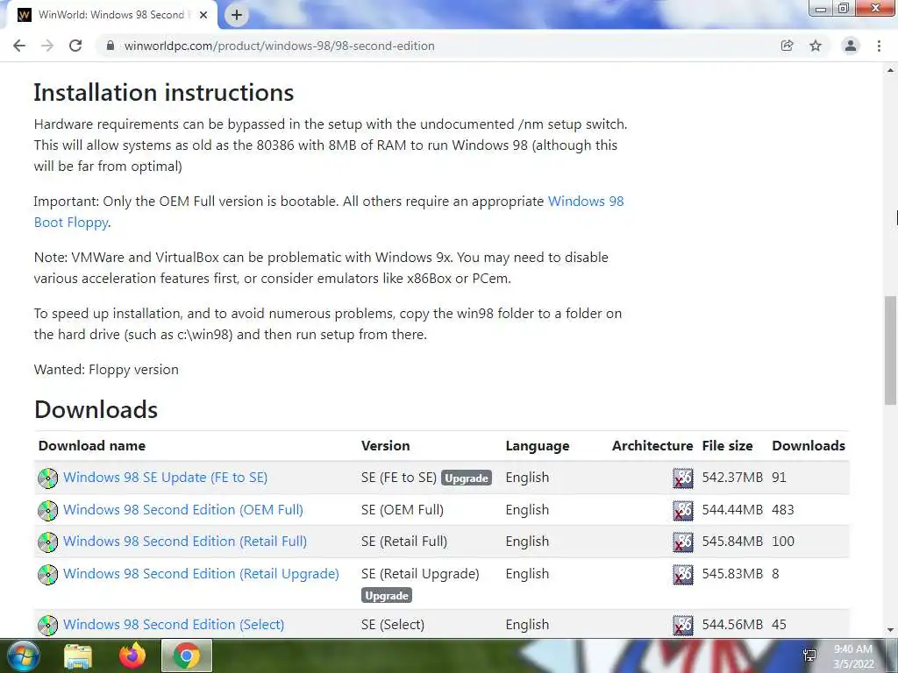The width and height of the screenshot is (898, 673).
Task: Click the Downloads column header
Action: 809,445
